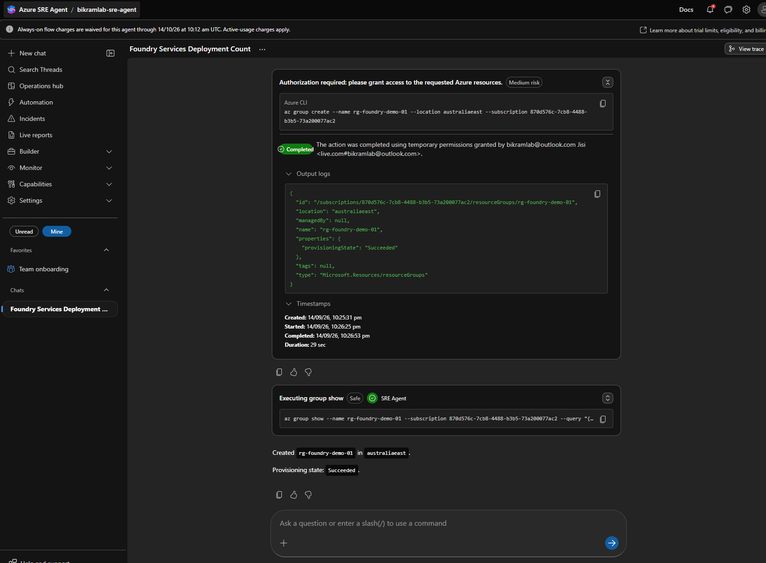Screen dimensions: 766x563
Task: Open the Docs link
Action: (686, 10)
